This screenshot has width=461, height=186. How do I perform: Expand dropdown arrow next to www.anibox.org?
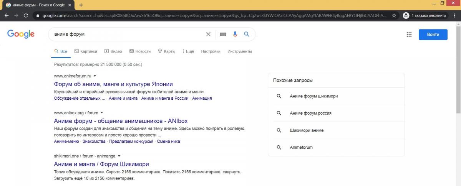pos(102,113)
